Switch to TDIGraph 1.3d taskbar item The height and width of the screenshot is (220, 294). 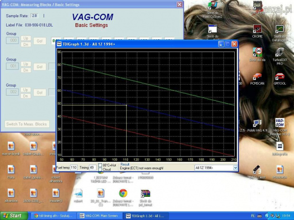146,216
